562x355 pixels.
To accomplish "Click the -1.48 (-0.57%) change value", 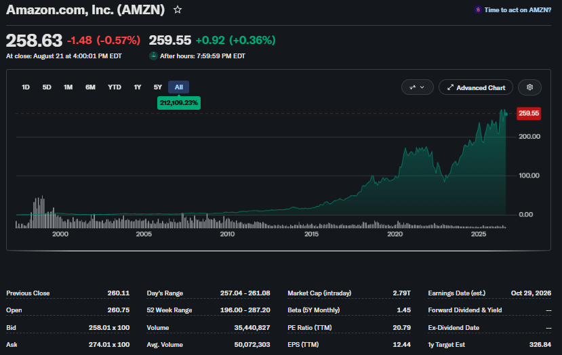I will [x=104, y=40].
